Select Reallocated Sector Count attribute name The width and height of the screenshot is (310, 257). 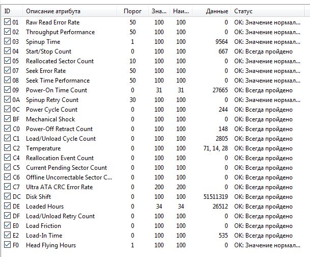pos(60,61)
